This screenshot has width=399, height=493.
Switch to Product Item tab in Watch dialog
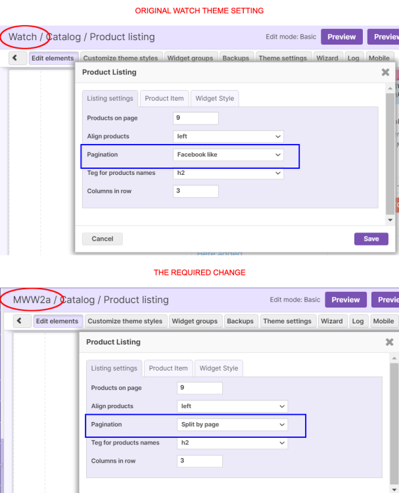[x=164, y=99]
